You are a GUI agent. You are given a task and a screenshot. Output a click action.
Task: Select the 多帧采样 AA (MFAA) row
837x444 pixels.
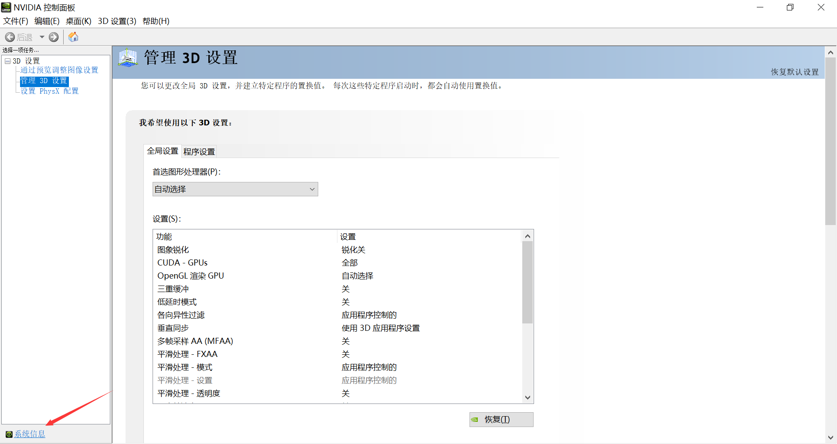pos(338,341)
